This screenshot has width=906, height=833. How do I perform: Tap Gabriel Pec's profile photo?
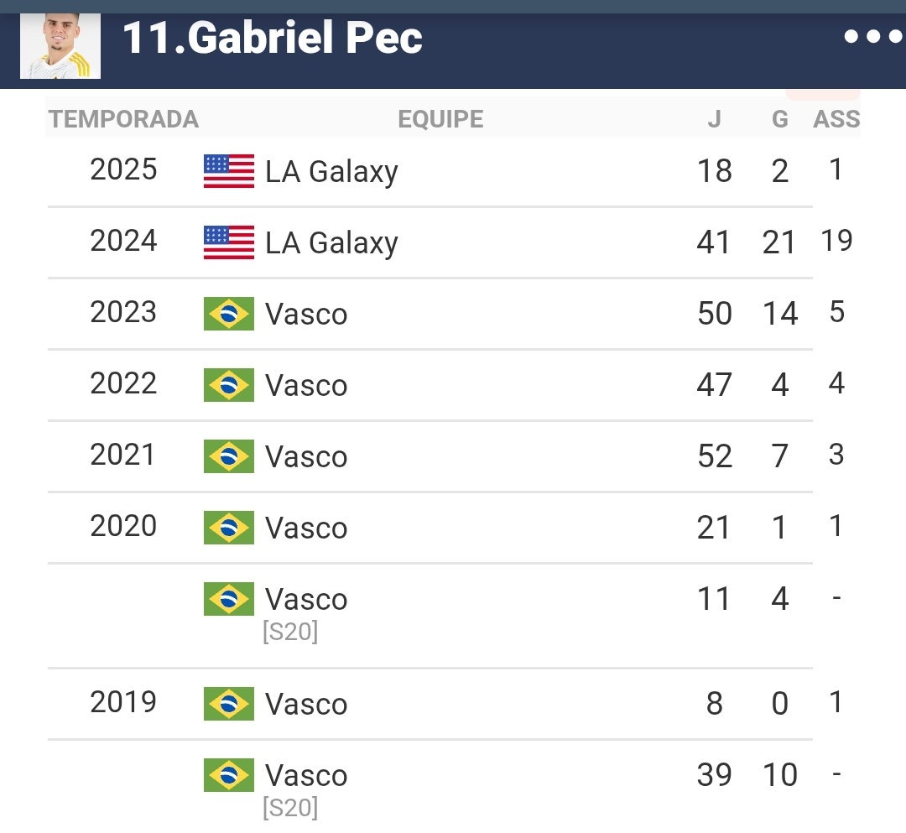pos(60,45)
